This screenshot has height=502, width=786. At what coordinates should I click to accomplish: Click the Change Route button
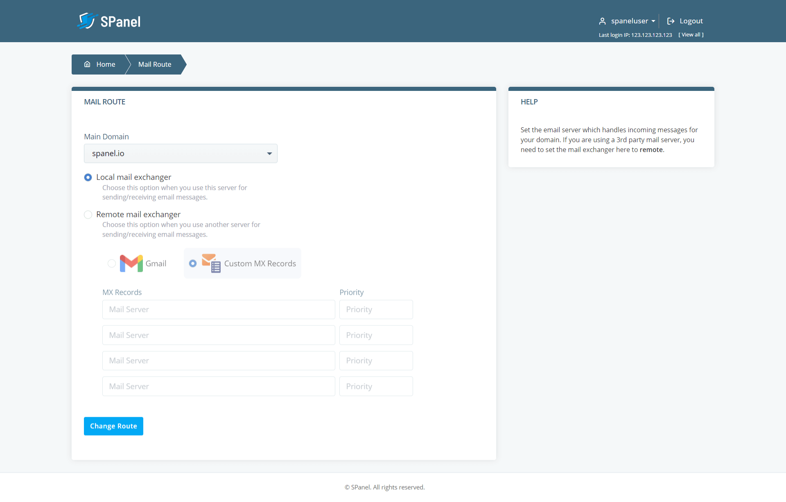(x=113, y=426)
